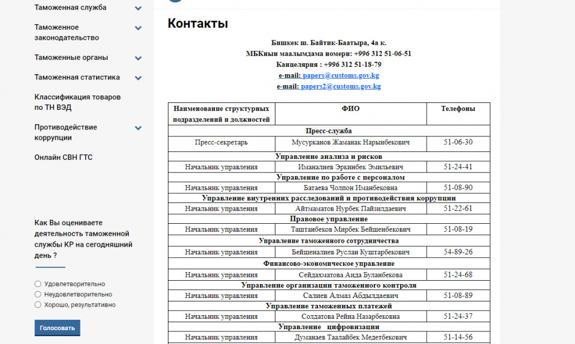Open the Онлайн СВН ГТС menu item
The width and height of the screenshot is (575, 344).
pos(63,157)
